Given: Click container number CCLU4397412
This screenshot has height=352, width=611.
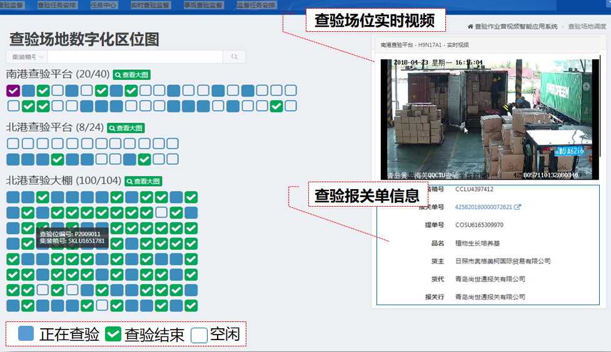Looking at the screenshot, I should pos(474,189).
